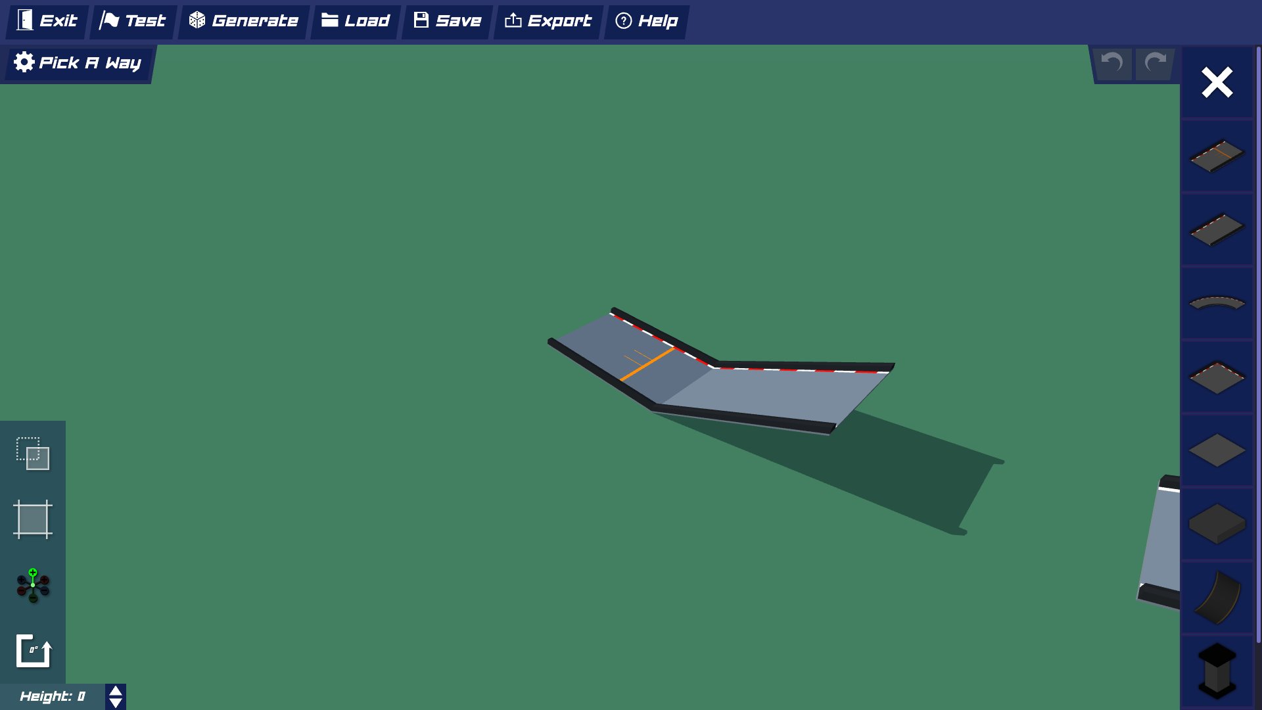Open the Load menu
Screen dimensions: 1262x710
(x=356, y=21)
